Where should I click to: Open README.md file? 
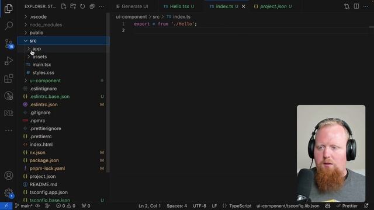(x=64, y=184)
